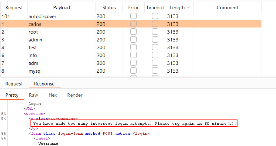Click length 3133 in mysql row
This screenshot has height=146, width=276.
pos(180,71)
